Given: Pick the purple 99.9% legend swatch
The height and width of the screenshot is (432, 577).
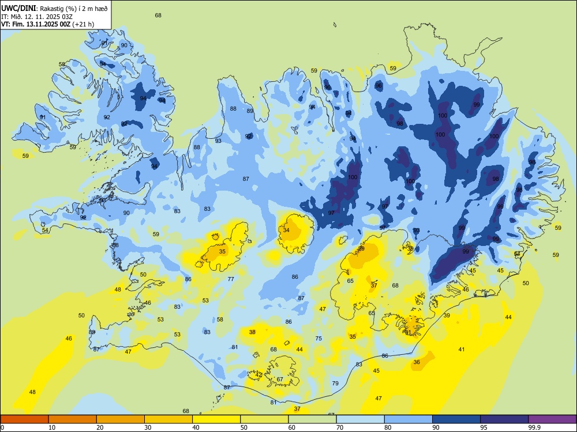Looking at the screenshot, I should pyautogui.click(x=552, y=419).
